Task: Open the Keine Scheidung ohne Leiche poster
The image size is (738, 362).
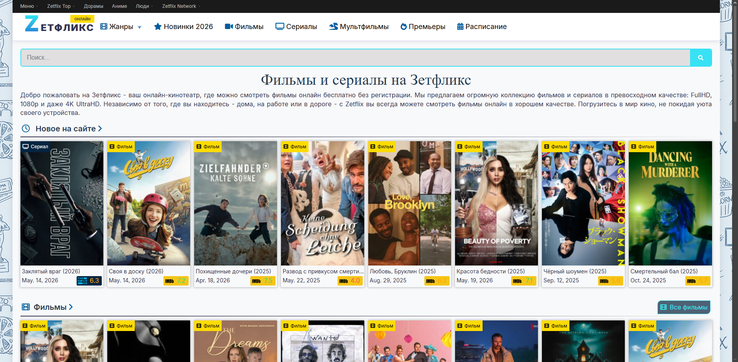Action: (323, 204)
